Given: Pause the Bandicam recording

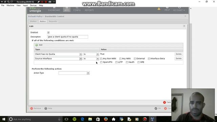Looking at the screenshot, I should coord(42,2).
